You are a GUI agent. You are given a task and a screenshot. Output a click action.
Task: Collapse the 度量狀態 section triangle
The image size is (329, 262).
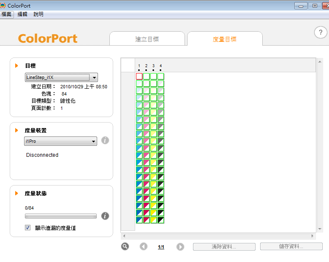tap(16, 194)
